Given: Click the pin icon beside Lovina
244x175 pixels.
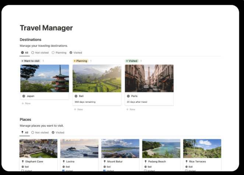Looking at the screenshot, I should (64, 161).
